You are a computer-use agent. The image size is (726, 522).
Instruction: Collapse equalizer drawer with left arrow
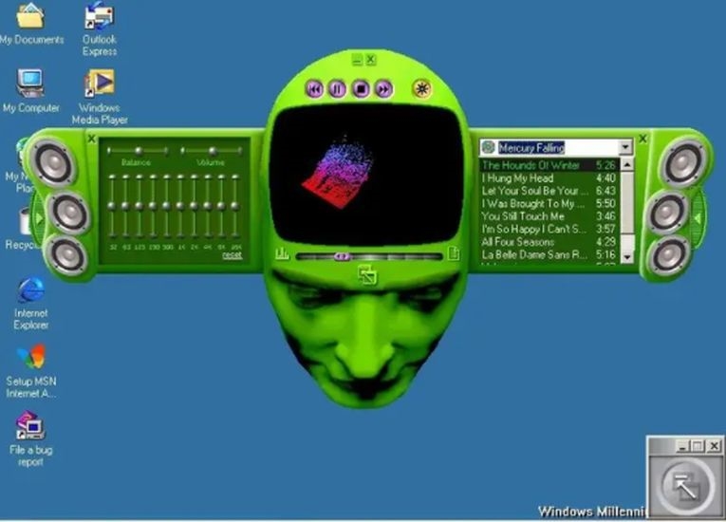[38, 217]
